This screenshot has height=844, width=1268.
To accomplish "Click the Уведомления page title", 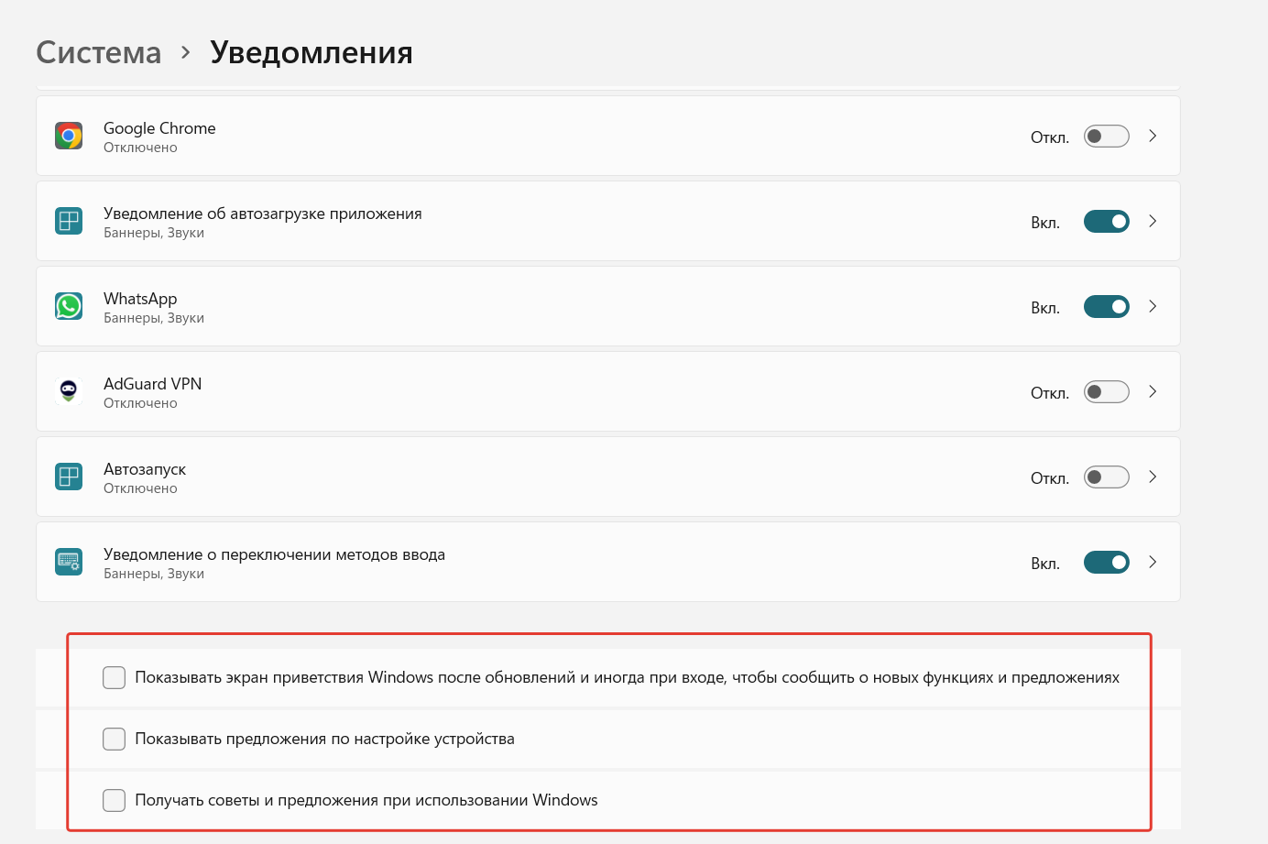I will coord(312,52).
